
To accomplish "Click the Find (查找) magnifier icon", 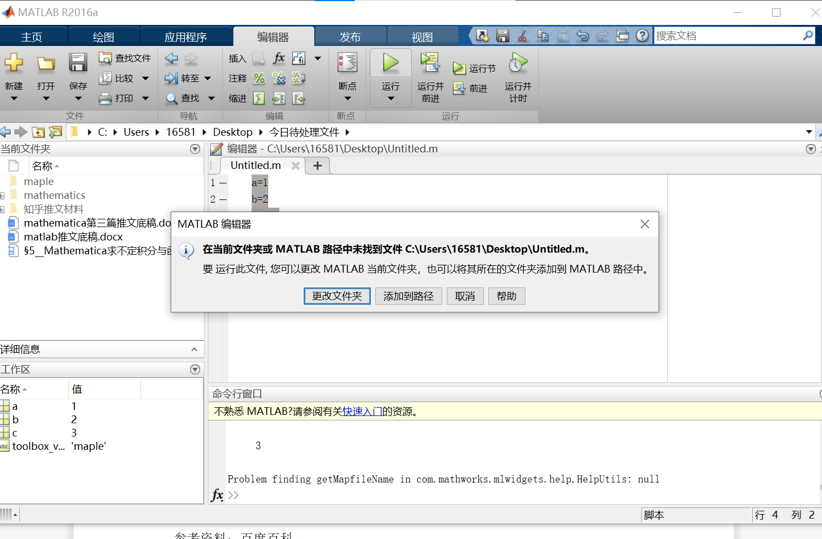I will pos(172,99).
